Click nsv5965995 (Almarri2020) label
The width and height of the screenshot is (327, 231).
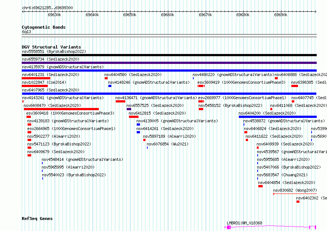(68, 167)
